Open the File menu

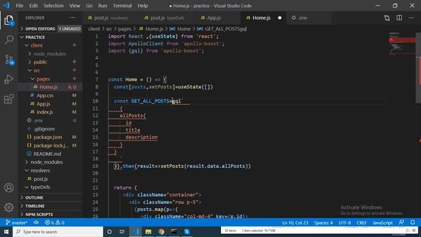[19, 6]
